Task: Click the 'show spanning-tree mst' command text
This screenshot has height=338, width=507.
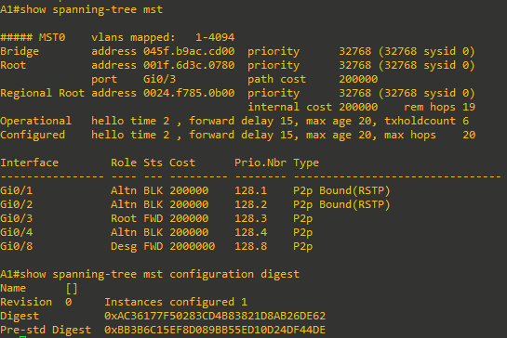Action: pyautogui.click(x=91, y=9)
